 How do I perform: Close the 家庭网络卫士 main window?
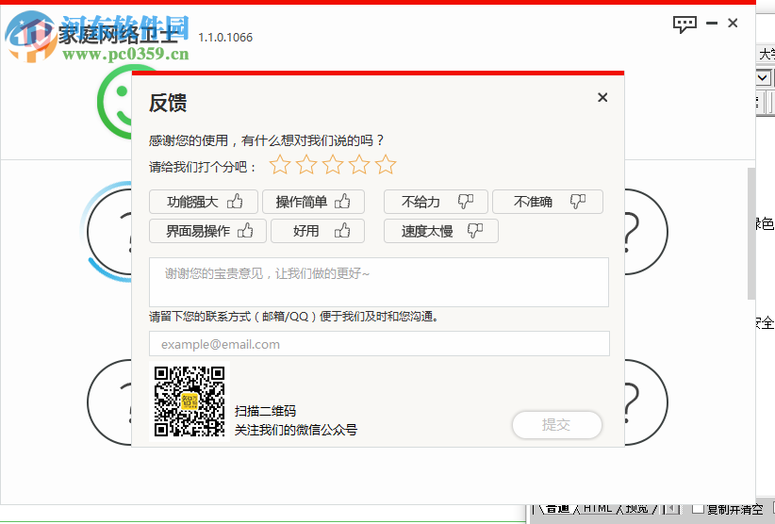click(733, 23)
